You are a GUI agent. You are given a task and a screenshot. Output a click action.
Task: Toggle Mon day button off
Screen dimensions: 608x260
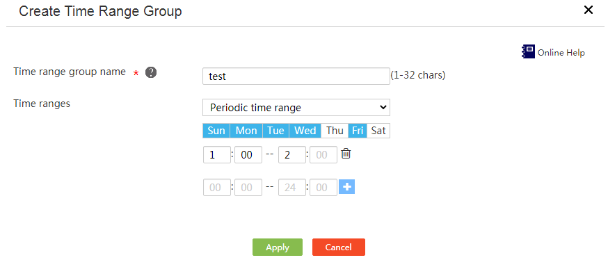click(x=246, y=131)
